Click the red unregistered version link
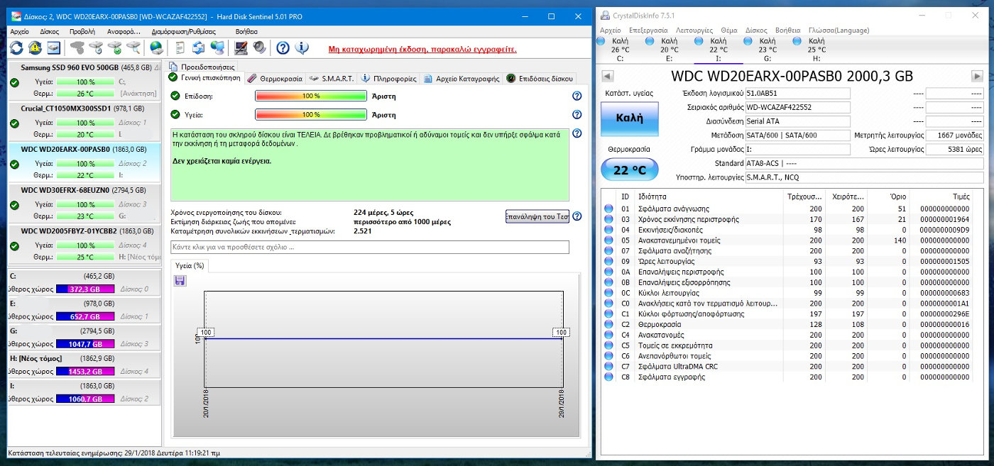The image size is (994, 466). (x=422, y=50)
